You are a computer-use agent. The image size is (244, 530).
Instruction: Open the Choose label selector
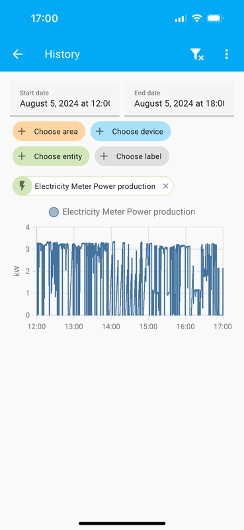click(132, 156)
